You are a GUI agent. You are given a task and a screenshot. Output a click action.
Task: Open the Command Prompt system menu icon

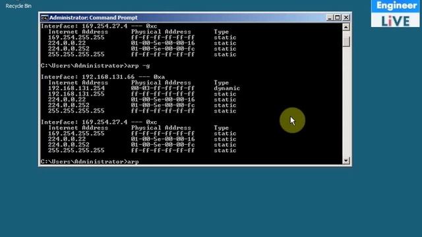pos(44,18)
